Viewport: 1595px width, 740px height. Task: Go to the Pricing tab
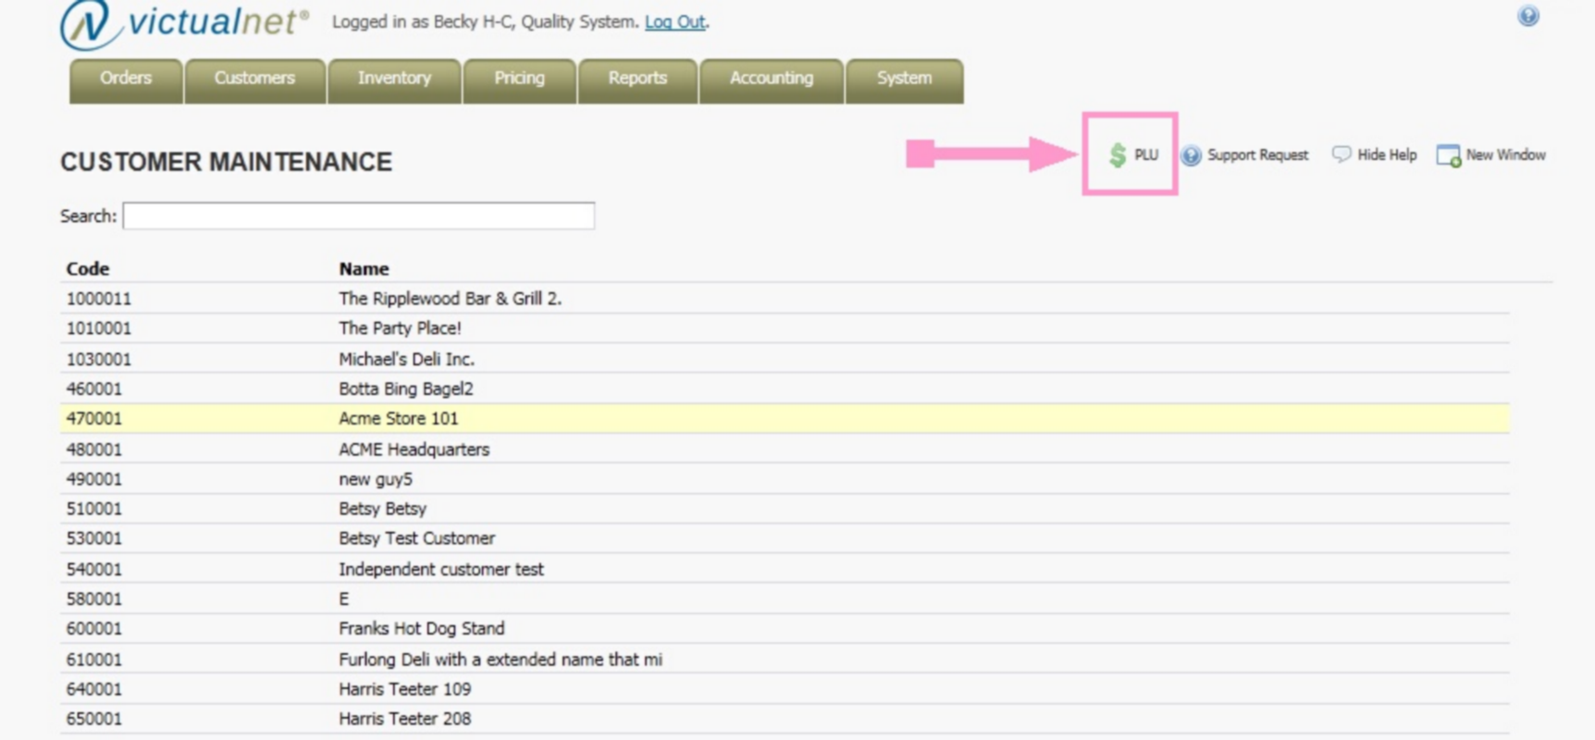point(519,79)
